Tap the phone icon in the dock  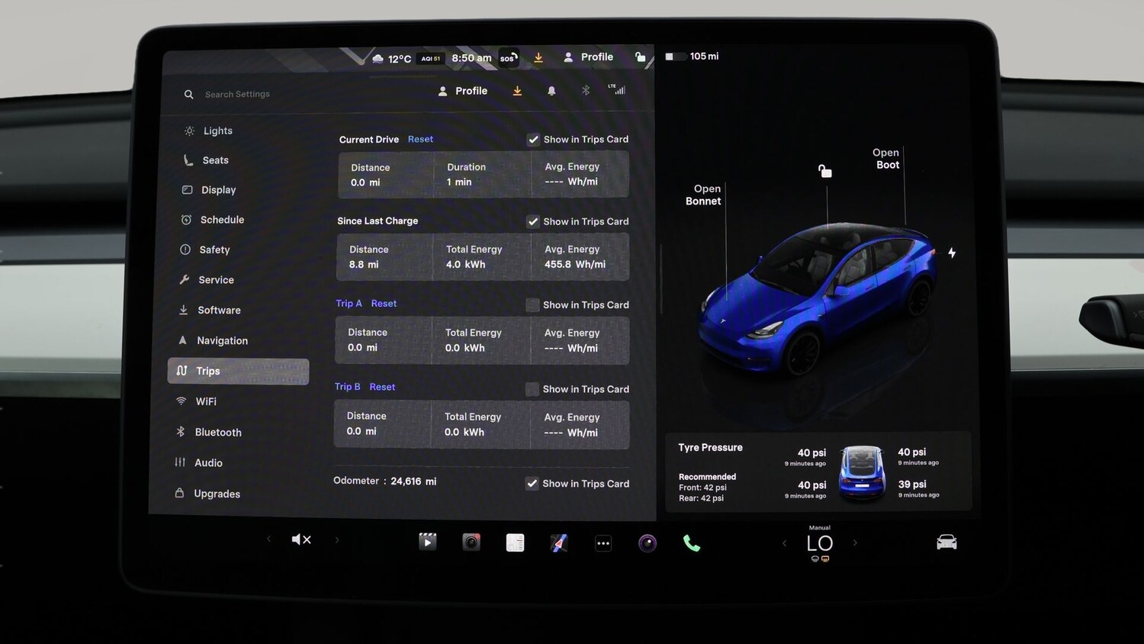tap(692, 542)
